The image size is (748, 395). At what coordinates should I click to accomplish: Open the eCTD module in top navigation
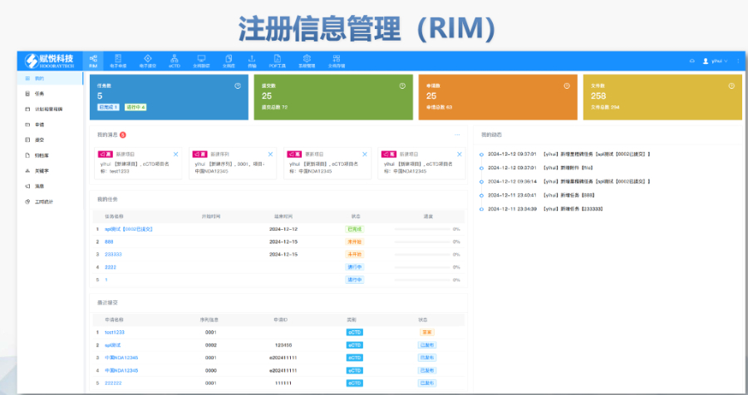tap(175, 61)
